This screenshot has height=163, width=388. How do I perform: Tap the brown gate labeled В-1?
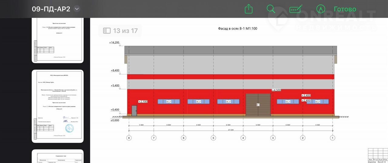coord(258,105)
